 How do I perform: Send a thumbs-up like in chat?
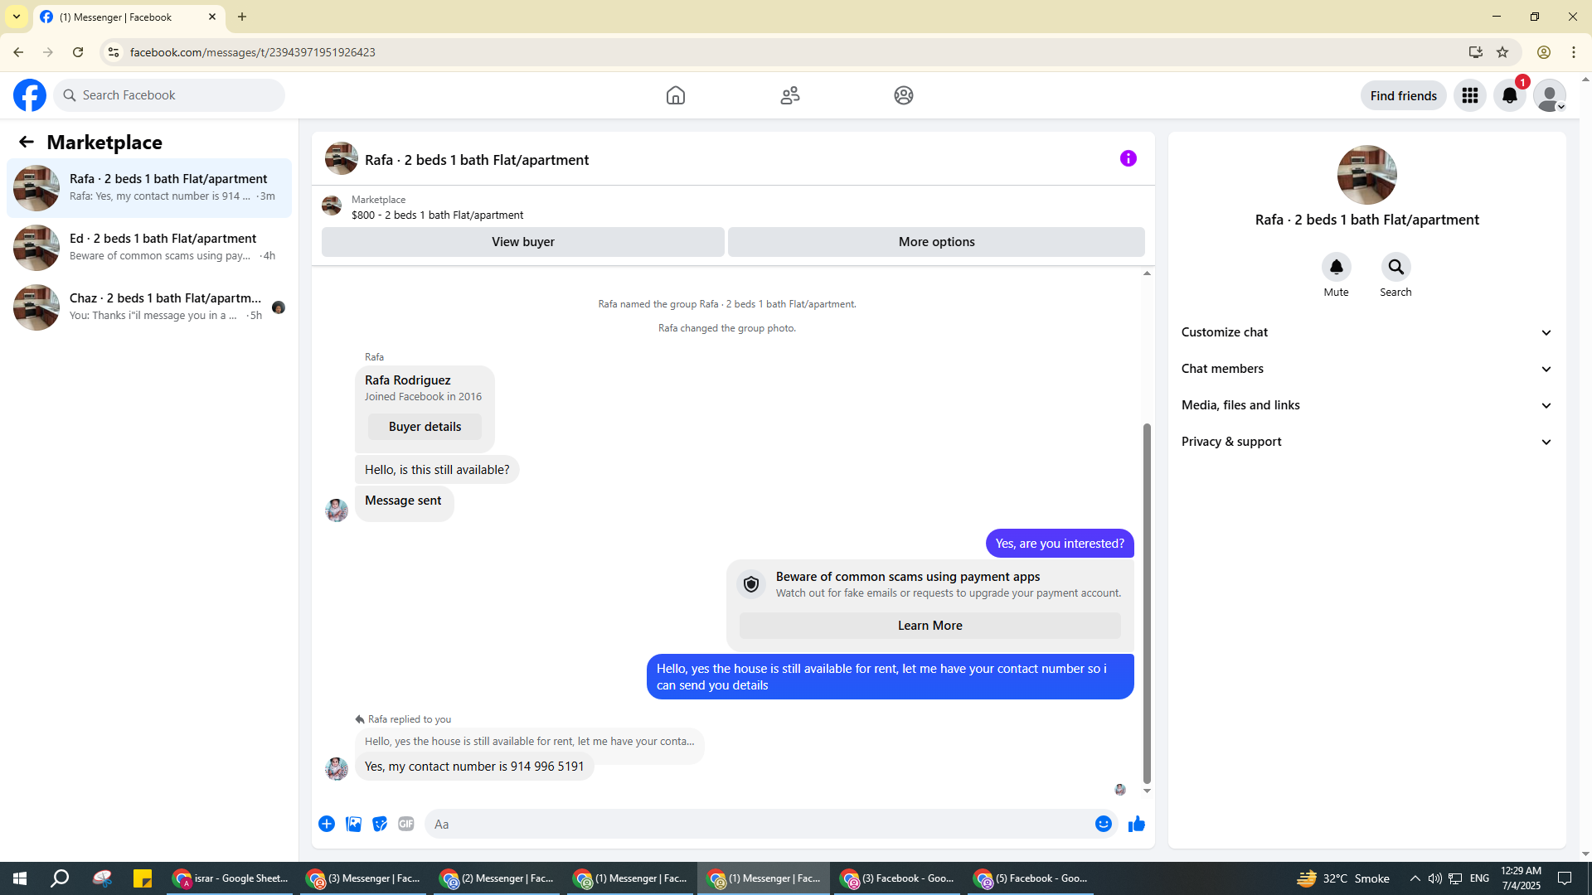click(1136, 824)
